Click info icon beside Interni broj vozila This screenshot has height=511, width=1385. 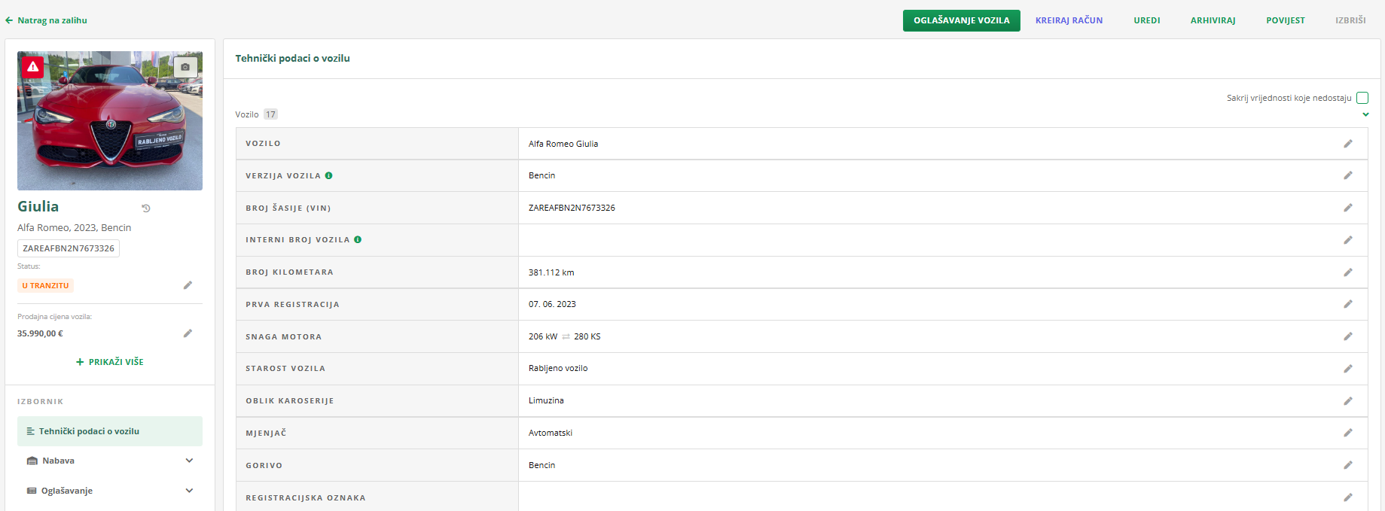(358, 240)
